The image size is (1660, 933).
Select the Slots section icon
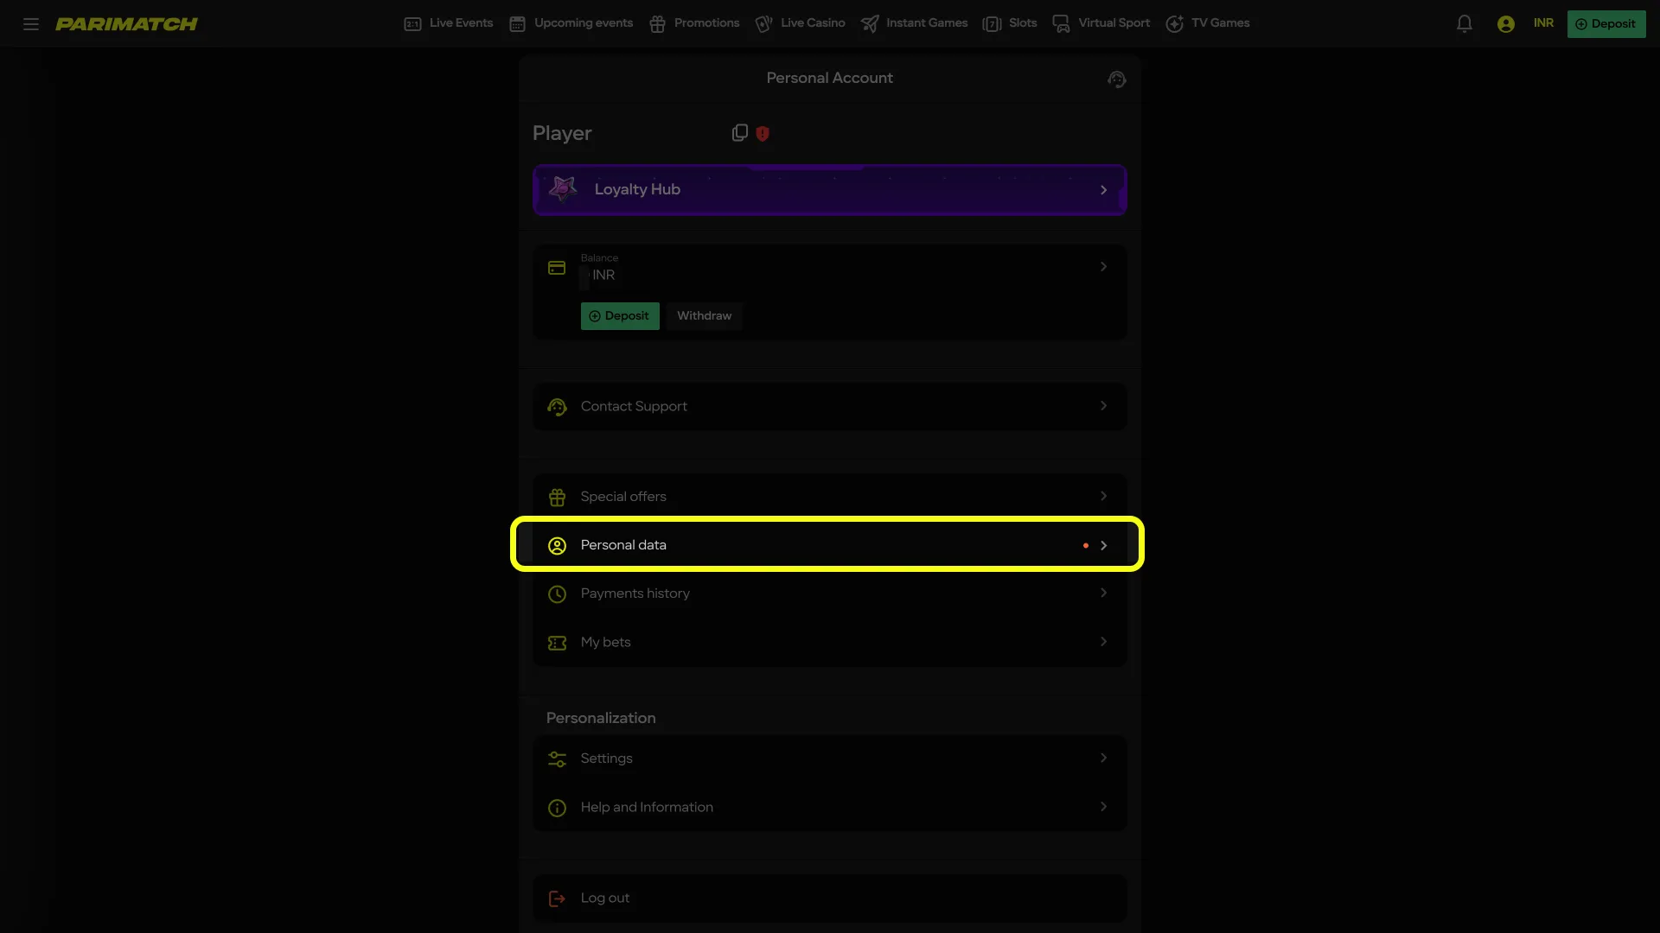coord(993,23)
